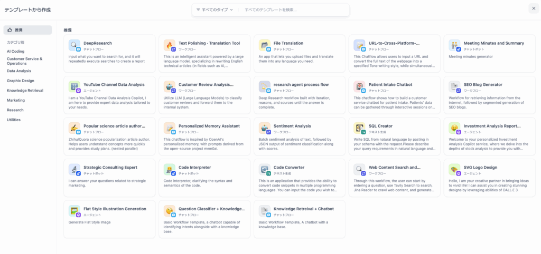Select the Knowledge Retrieval + Chatbot card

pos(299,219)
